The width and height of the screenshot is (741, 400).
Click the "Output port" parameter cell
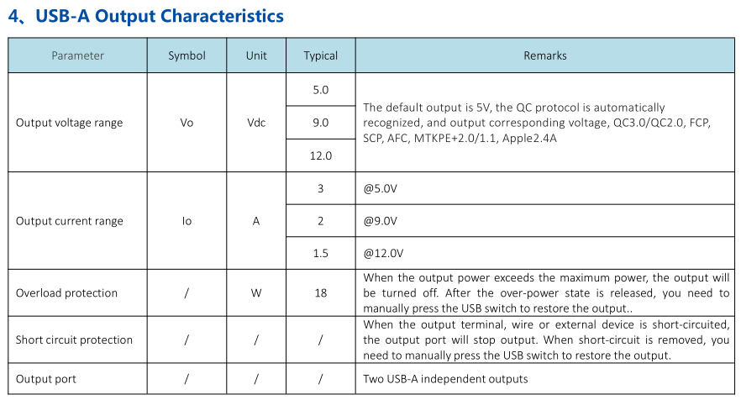[x=77, y=379]
